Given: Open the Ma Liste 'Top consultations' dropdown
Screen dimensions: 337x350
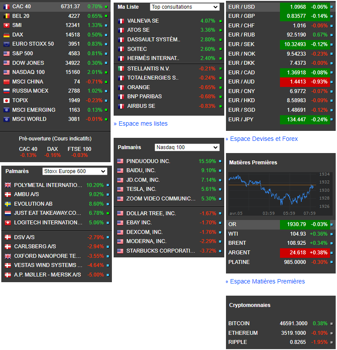Looking at the screenshot, I should [x=185, y=7].
